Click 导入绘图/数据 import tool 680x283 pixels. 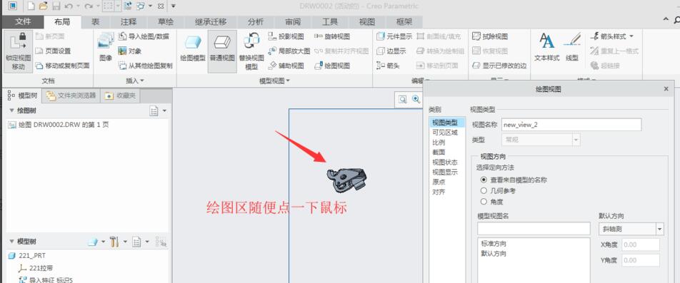[x=144, y=36]
